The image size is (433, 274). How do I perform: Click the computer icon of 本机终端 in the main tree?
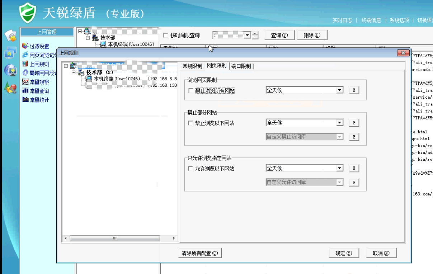pos(103,44)
